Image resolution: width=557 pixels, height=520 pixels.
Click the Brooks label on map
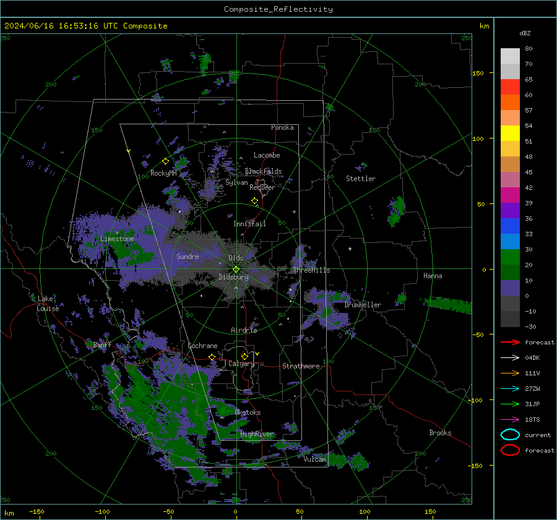(x=440, y=433)
